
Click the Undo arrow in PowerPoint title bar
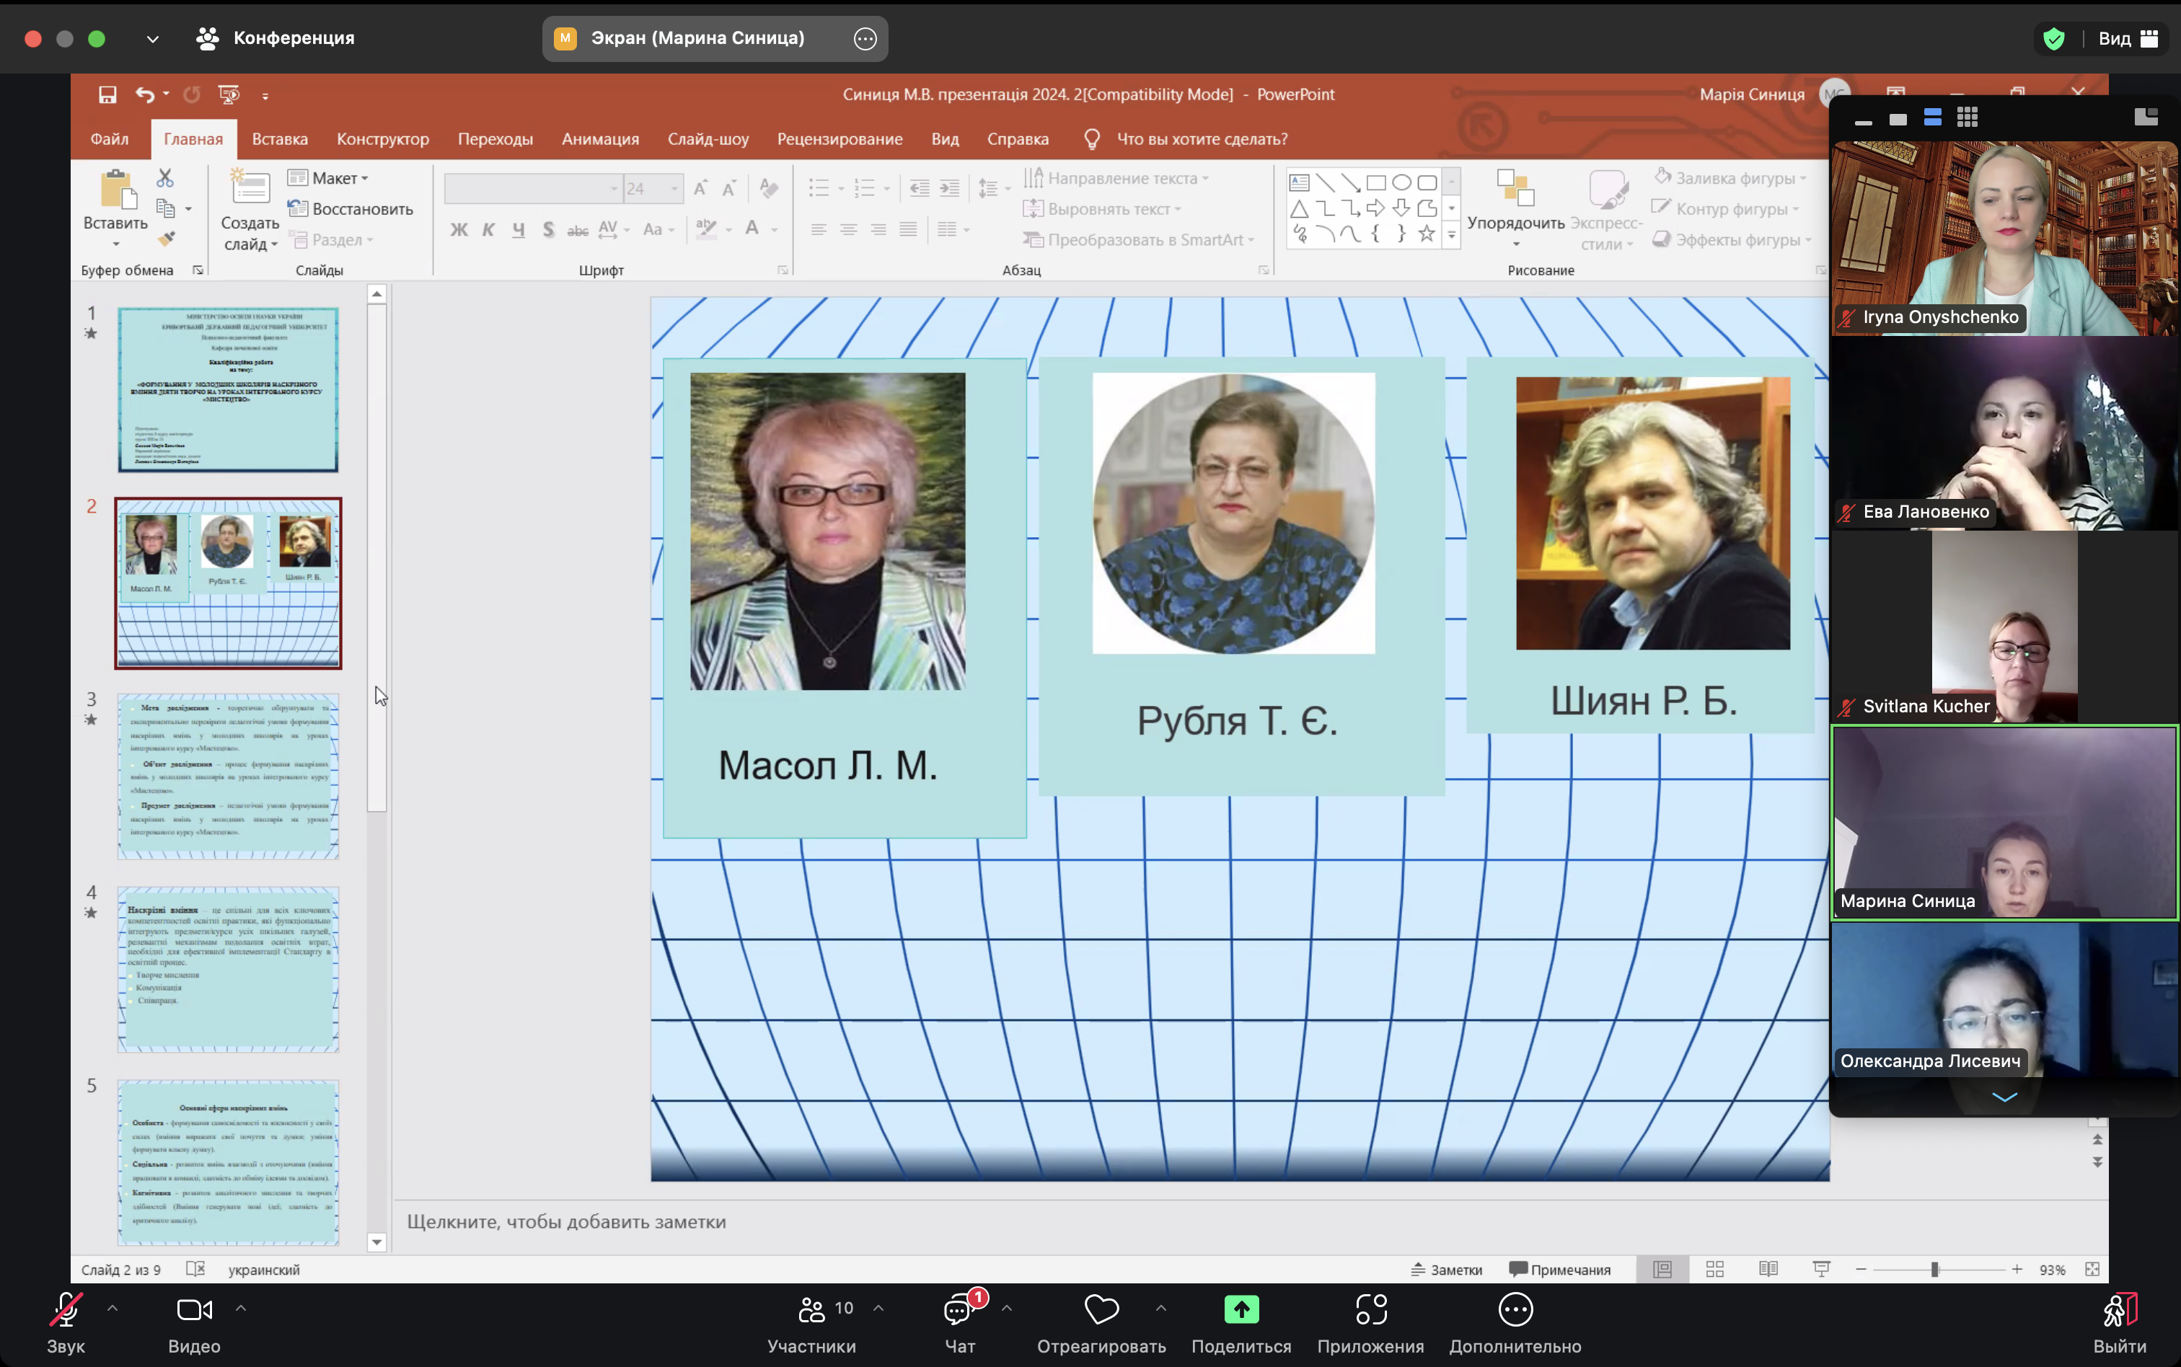(145, 94)
